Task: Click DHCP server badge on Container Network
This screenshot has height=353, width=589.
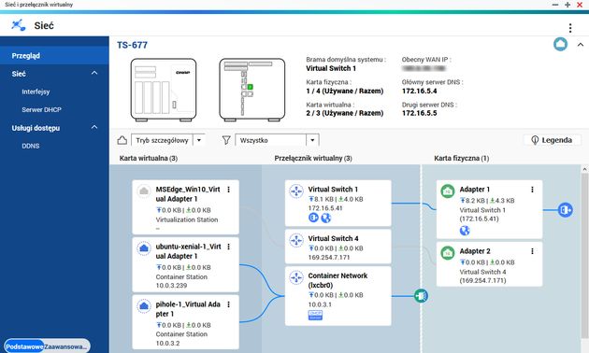Action: point(315,315)
